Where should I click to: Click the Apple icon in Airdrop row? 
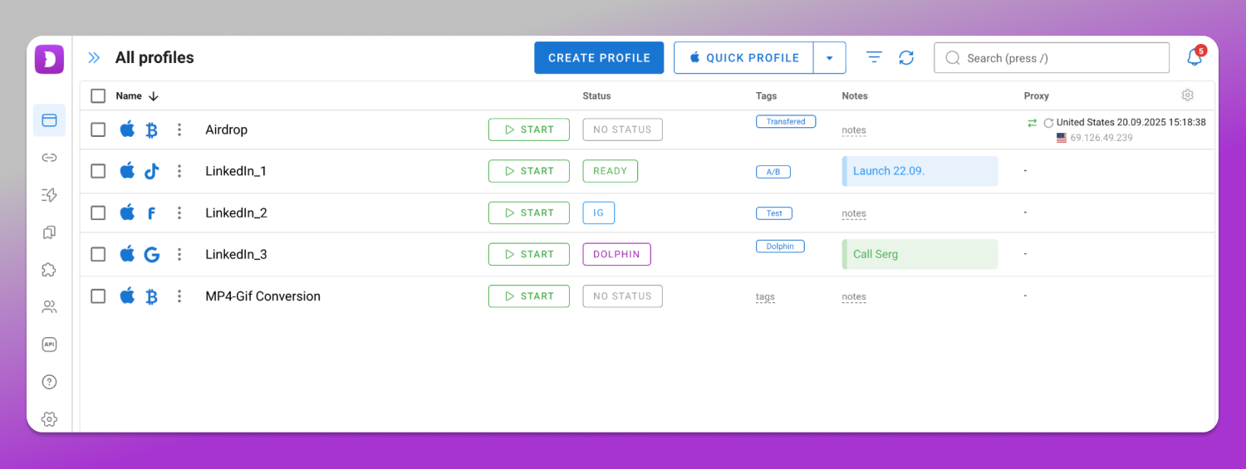(x=127, y=129)
